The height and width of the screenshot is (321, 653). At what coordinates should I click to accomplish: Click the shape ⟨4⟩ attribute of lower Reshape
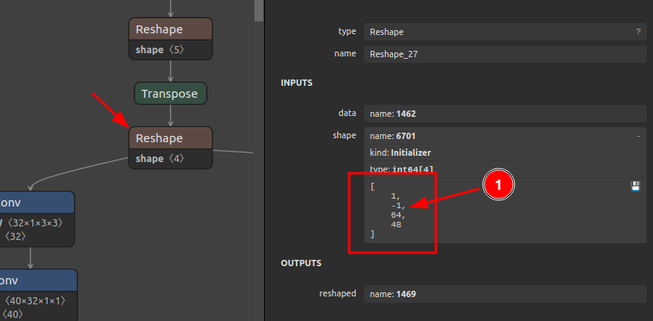pos(160,159)
